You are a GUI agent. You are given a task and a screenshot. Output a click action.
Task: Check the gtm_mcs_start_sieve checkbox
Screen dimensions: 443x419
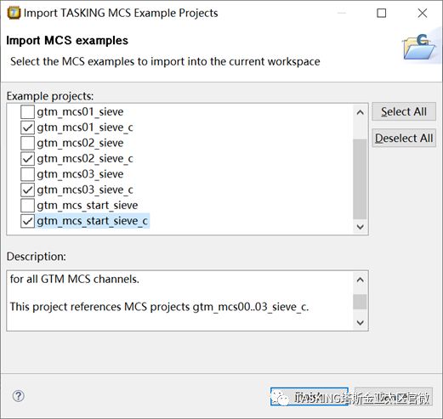pos(27,206)
